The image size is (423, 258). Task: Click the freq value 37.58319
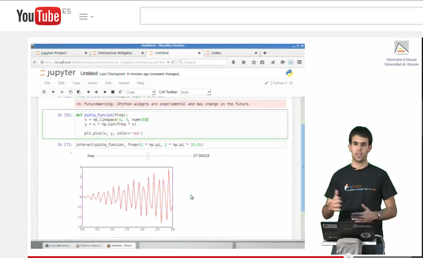point(201,156)
